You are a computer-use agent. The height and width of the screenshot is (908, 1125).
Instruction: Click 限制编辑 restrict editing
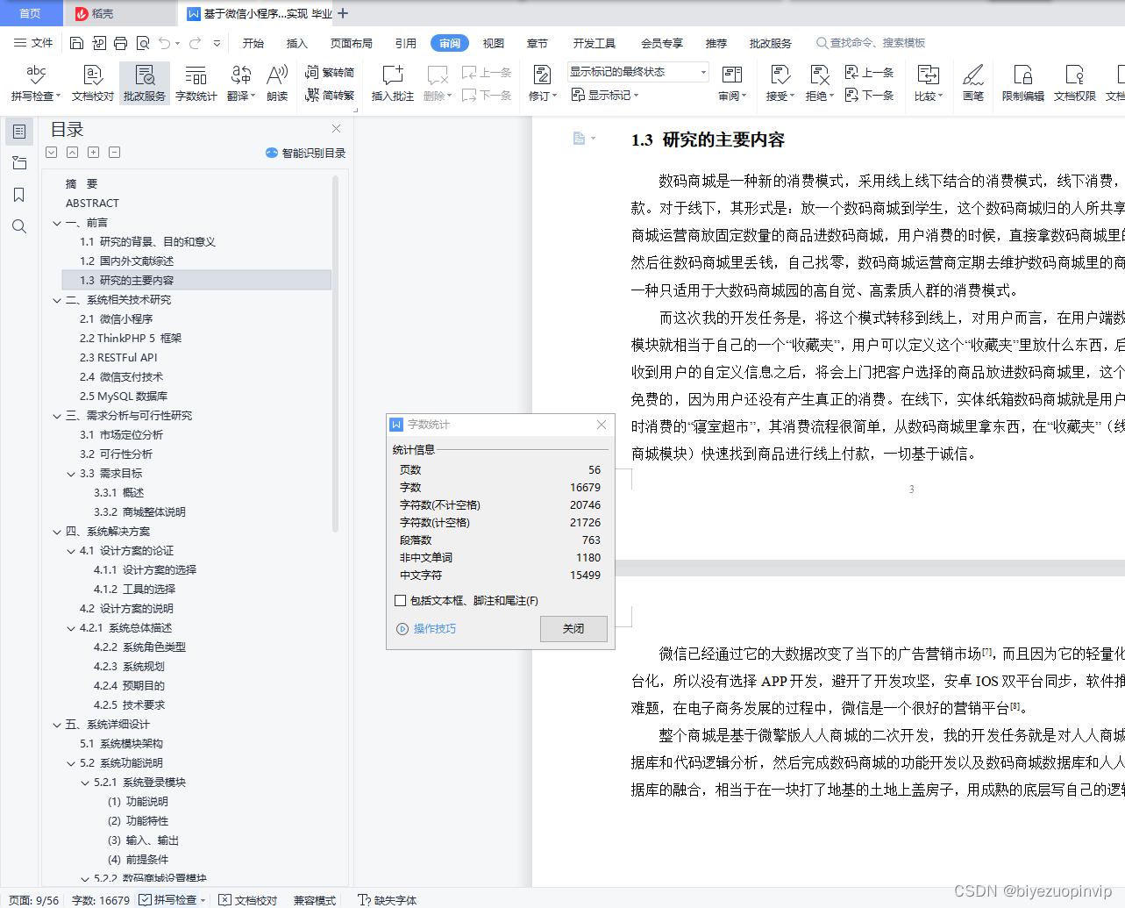(1023, 83)
